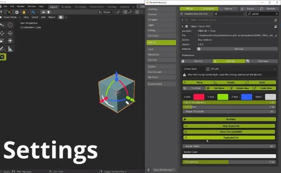Screen dimensions: 281x173
Task: Click the yellow face icon in the header
Action: pyautogui.click(x=24, y=12)
